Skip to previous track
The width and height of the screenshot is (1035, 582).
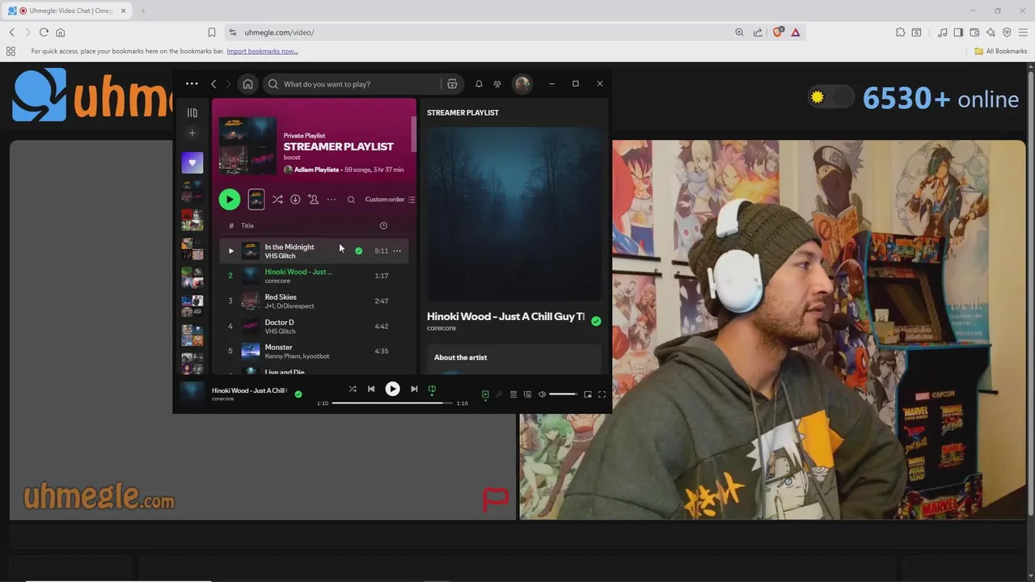[x=371, y=389]
